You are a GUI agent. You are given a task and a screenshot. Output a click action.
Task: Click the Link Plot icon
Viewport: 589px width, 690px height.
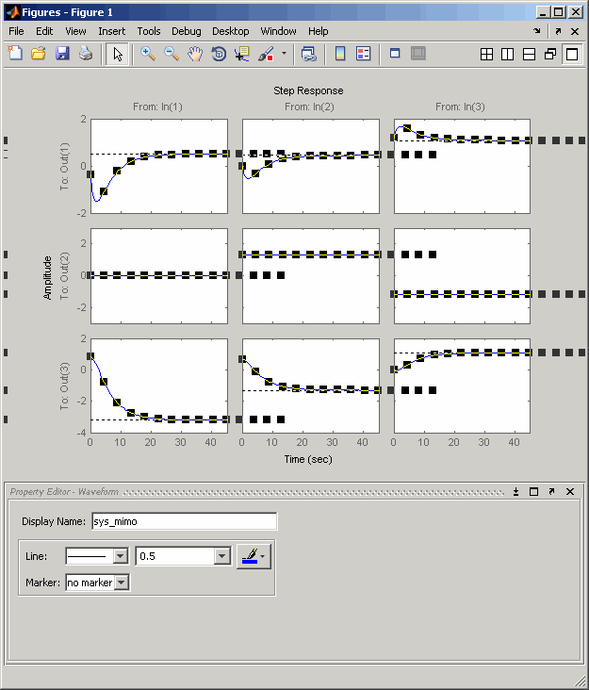tap(309, 54)
